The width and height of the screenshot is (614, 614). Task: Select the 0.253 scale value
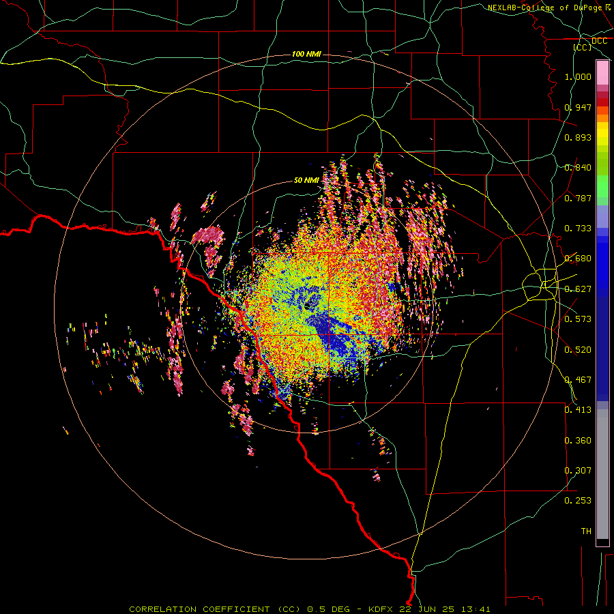click(x=578, y=501)
